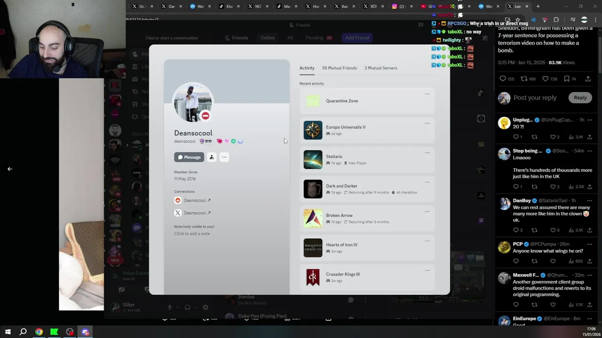Open the more options button beside the friend icon
Screen dimensions: 602x338
click(x=224, y=157)
